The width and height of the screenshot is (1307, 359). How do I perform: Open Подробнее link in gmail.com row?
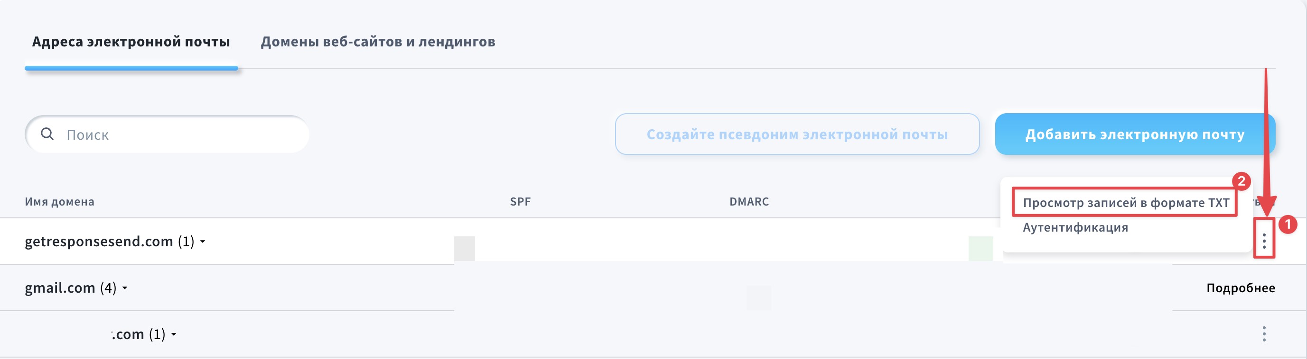(1240, 287)
